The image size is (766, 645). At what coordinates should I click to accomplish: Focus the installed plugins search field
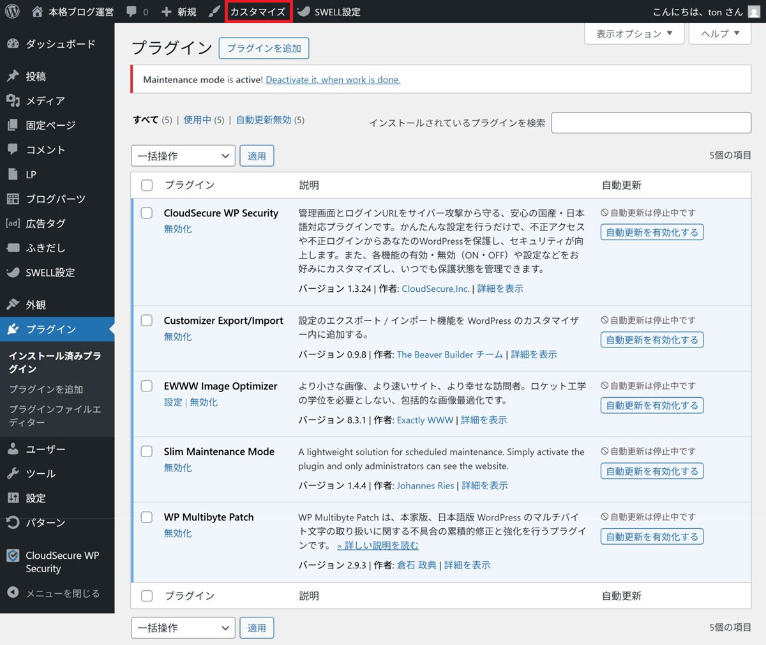coord(651,123)
